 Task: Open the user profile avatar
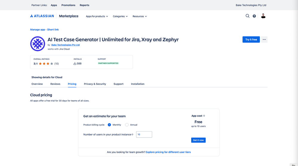[263, 16]
